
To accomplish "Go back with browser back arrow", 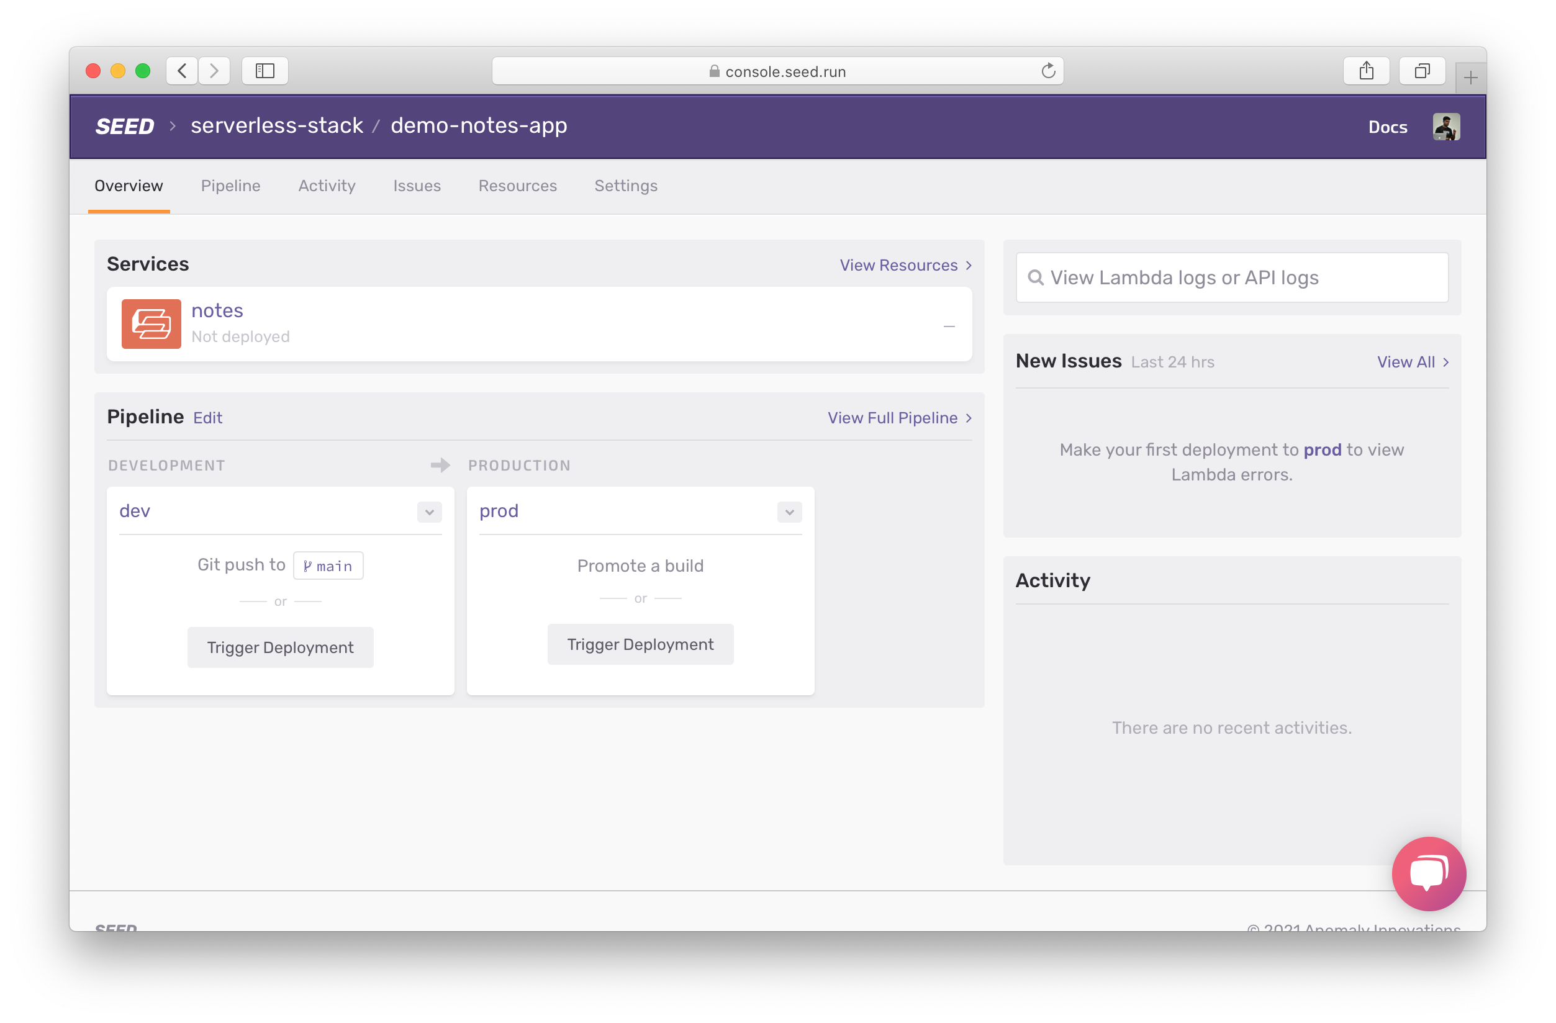I will (x=183, y=71).
